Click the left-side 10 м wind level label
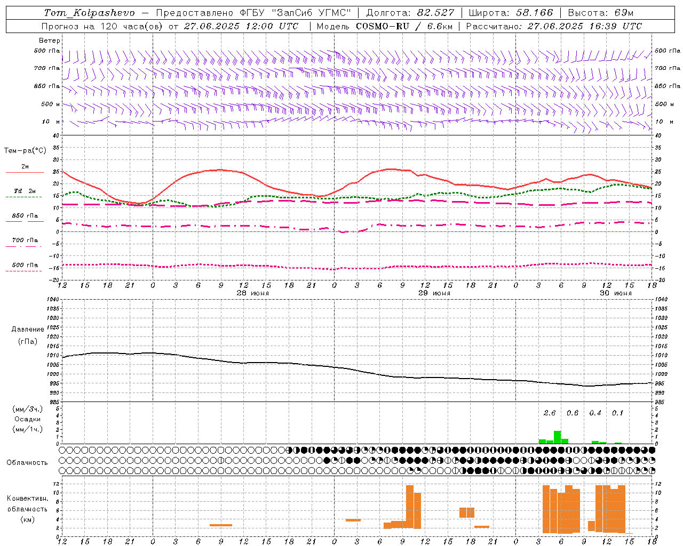The height and width of the screenshot is (546, 683). click(x=51, y=122)
